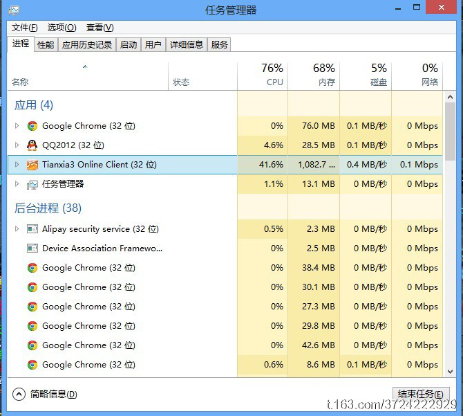The width and height of the screenshot is (463, 416).
Task: Switch to the 启动 tab
Action: point(129,44)
